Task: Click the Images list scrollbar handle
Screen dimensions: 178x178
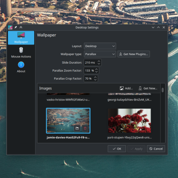Action: pyautogui.click(x=163, y=90)
